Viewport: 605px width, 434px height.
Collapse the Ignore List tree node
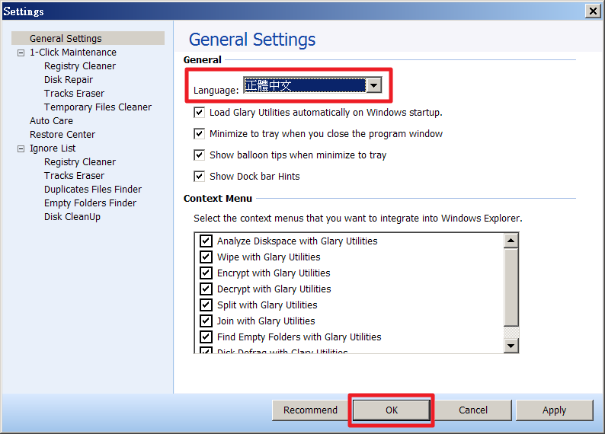coord(21,148)
